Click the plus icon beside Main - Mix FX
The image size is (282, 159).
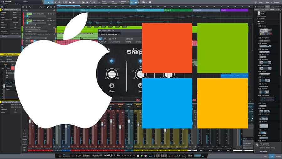[100, 31]
